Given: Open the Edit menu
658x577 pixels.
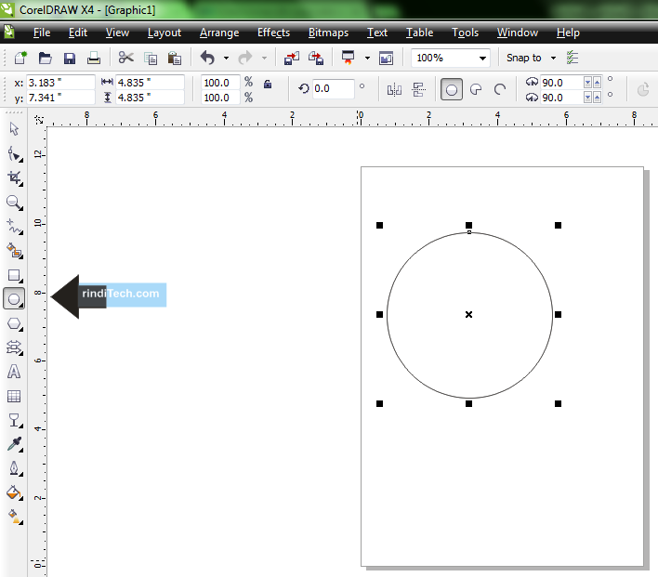Looking at the screenshot, I should [x=78, y=33].
